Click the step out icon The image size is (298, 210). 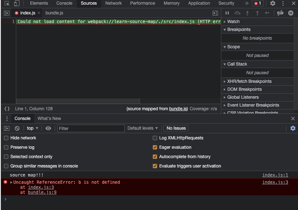(257, 13)
